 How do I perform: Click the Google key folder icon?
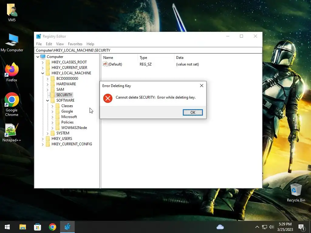57,111
